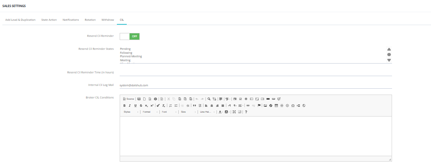Insert a link with chain icon
431x164 pixels.
(x=248, y=106)
